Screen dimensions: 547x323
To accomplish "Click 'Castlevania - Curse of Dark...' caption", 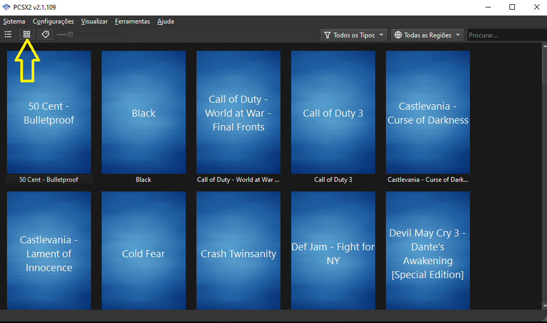I will (428, 180).
